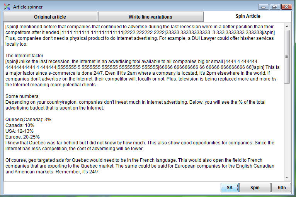Click the Spin button
The height and width of the screenshot is (197, 296).
(255, 188)
